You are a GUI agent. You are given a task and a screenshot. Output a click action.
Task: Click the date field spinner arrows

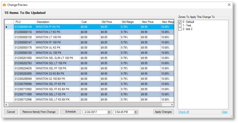coord(109,112)
